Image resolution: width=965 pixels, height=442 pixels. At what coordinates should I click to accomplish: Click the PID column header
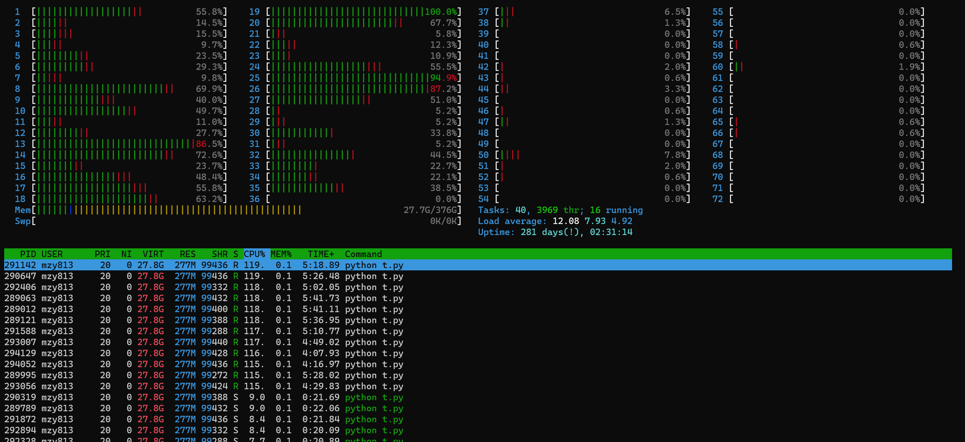[x=28, y=254]
